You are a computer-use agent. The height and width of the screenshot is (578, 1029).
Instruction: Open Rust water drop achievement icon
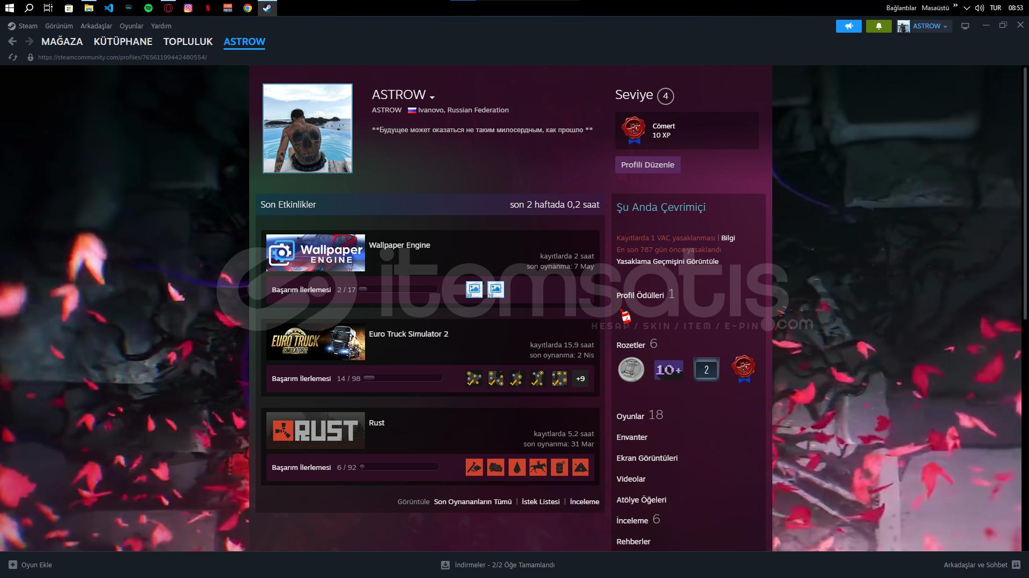(517, 467)
